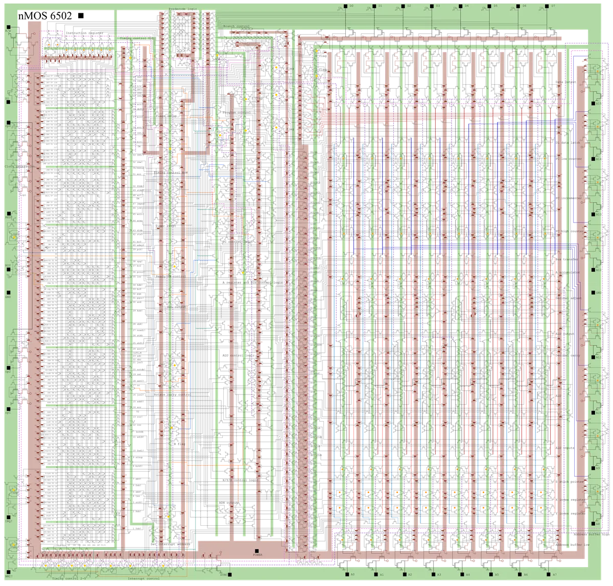Screen dimensions: 613x586
Task: Click the IRQ pin pad
Action: (8, 517)
